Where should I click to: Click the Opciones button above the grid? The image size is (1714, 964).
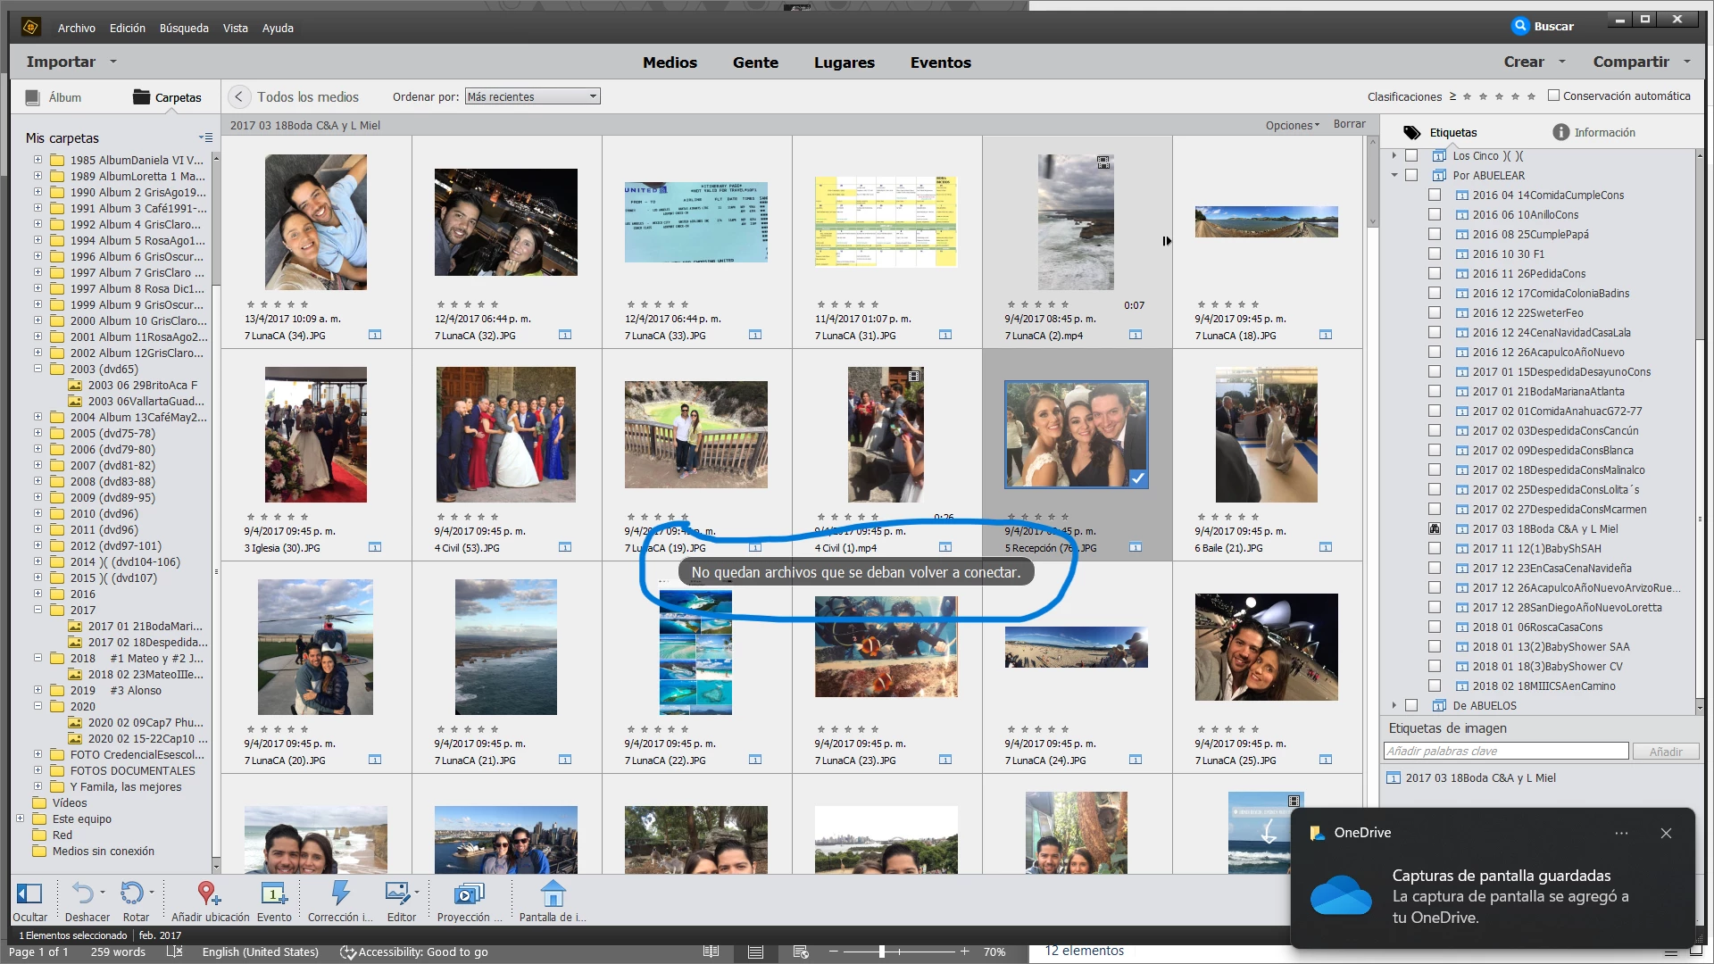[1291, 126]
